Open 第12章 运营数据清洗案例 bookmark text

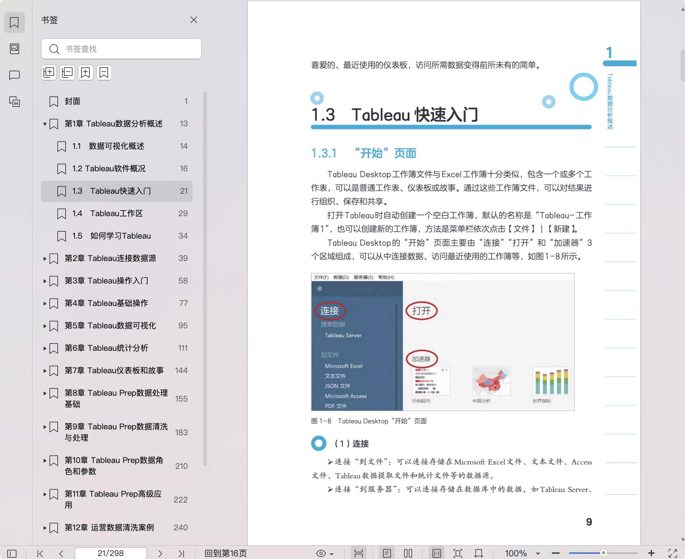point(109,528)
